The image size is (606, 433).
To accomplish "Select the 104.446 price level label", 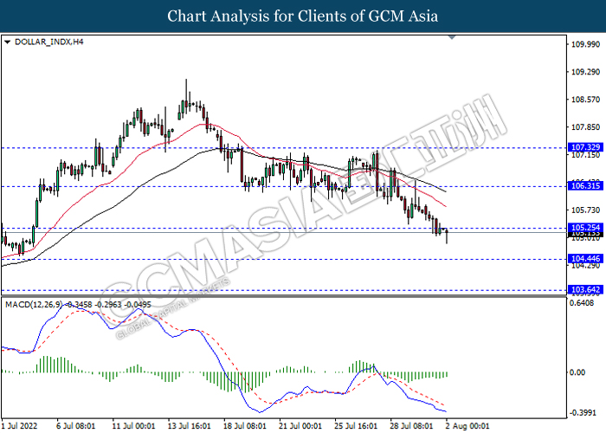I will click(x=585, y=259).
